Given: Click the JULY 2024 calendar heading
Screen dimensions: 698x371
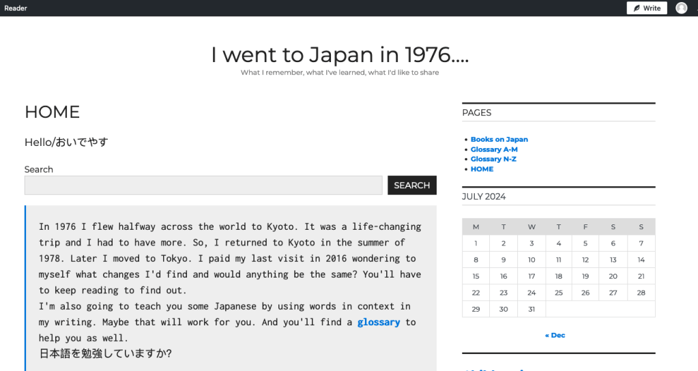Looking at the screenshot, I should point(484,196).
